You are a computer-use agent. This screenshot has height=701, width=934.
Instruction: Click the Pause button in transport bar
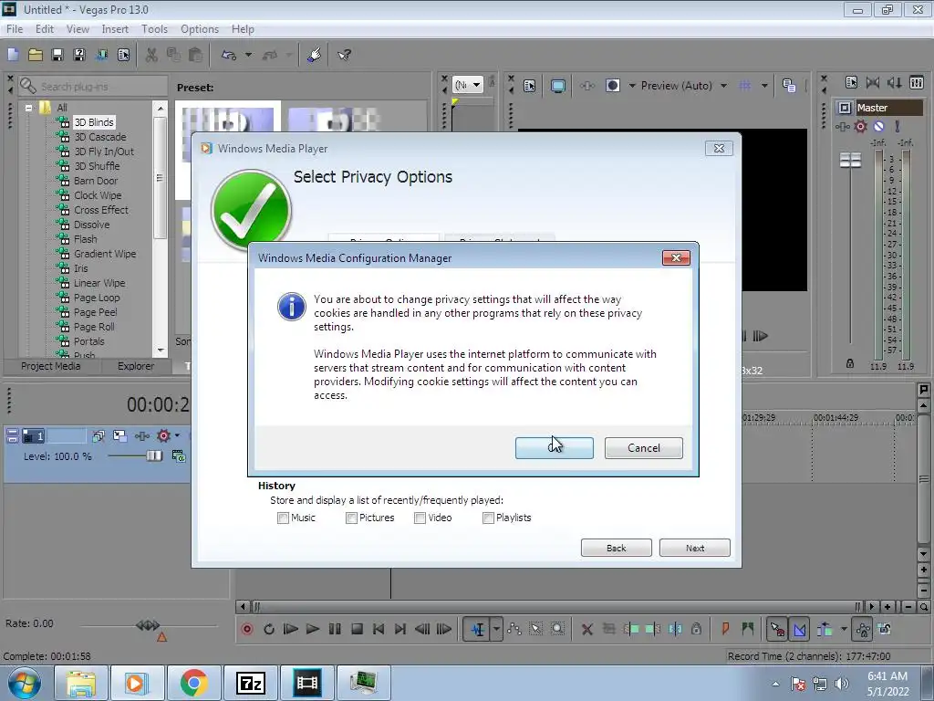(335, 629)
